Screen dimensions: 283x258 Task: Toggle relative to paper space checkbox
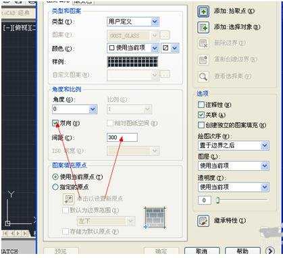[110, 123]
